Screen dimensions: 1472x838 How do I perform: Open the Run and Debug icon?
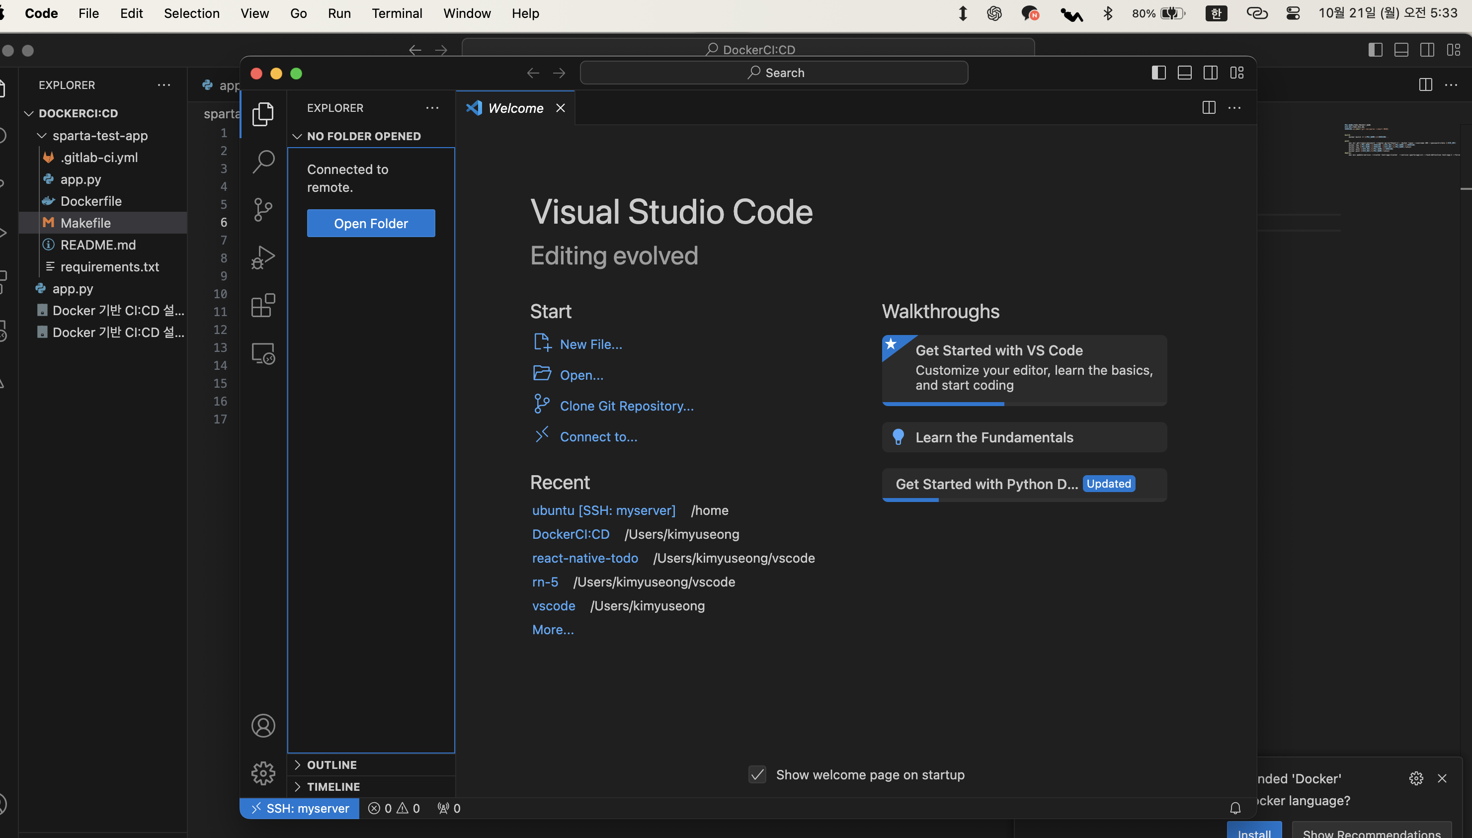coord(263,257)
